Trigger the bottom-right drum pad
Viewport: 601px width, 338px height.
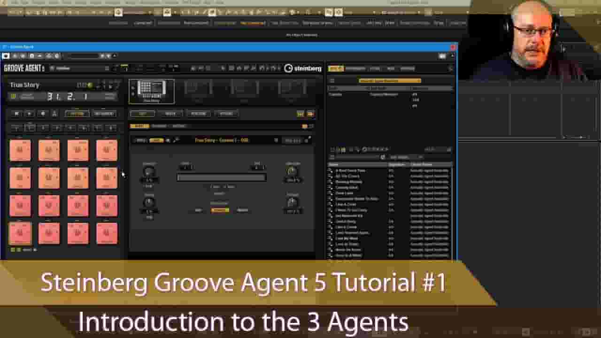(107, 233)
